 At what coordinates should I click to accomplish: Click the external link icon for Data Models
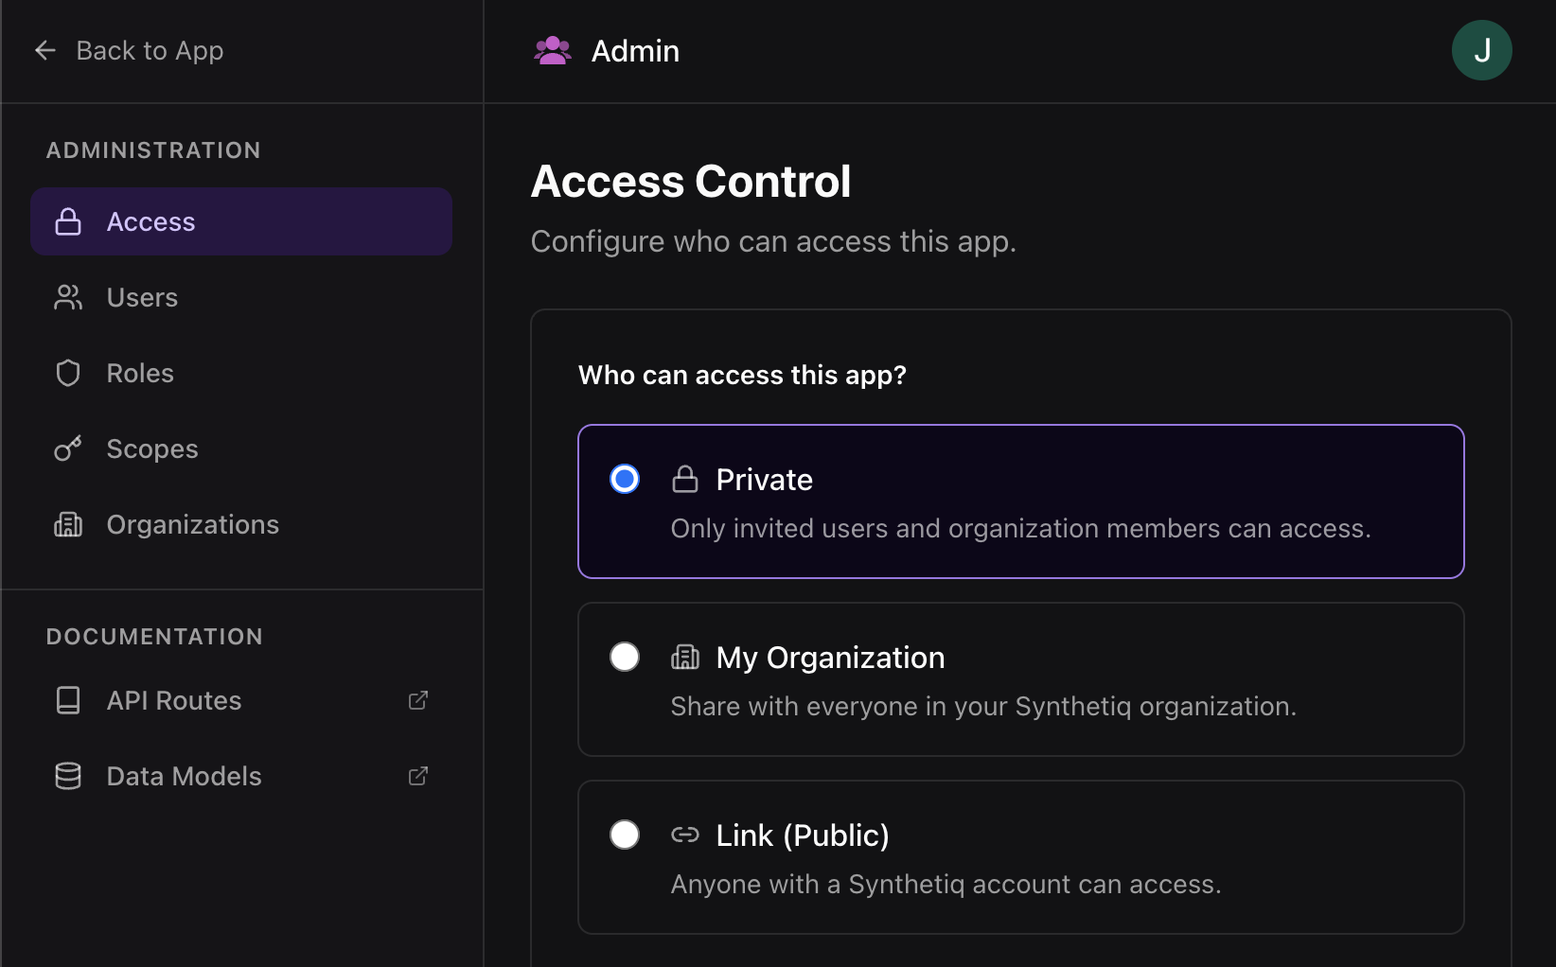[x=417, y=776]
